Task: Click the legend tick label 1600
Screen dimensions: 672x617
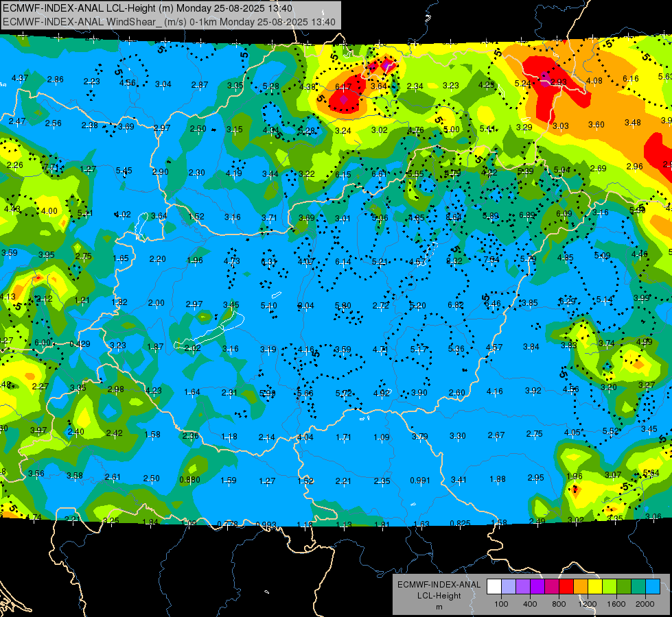Action: (x=616, y=604)
